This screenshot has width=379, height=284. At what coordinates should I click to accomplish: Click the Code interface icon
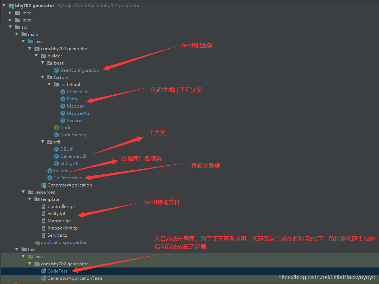point(56,128)
